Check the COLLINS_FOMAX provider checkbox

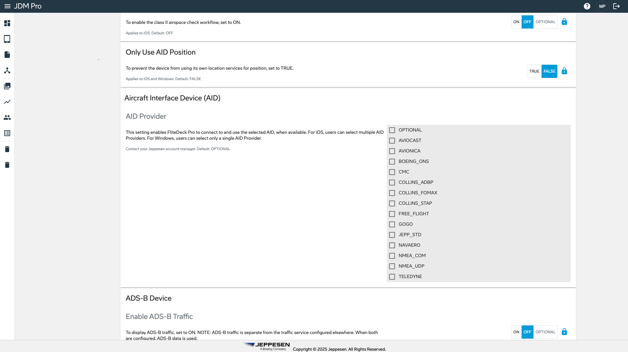click(392, 193)
